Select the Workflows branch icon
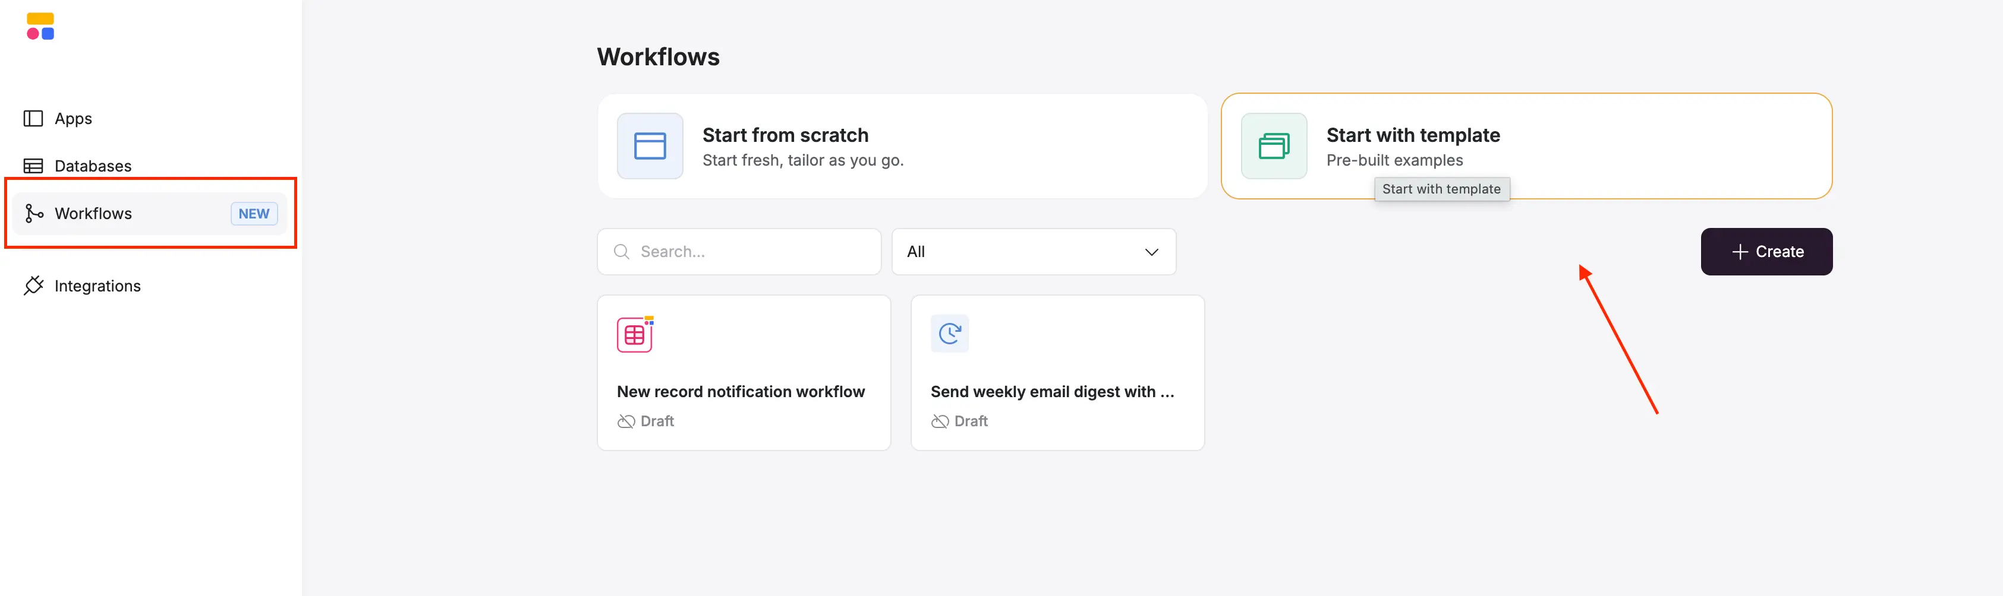The height and width of the screenshot is (596, 2003). click(x=34, y=213)
